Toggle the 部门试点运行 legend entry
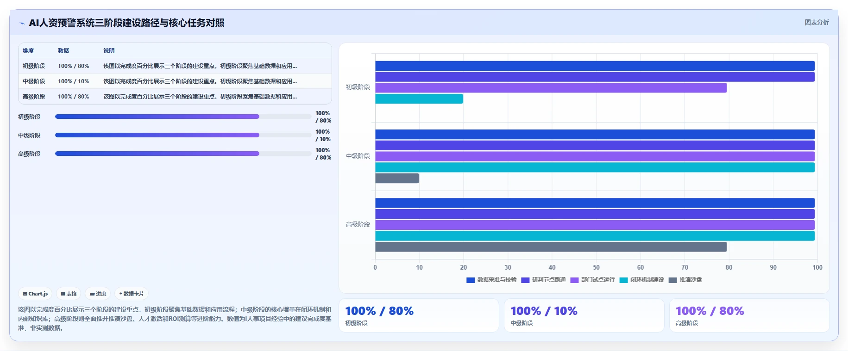 [x=593, y=280]
